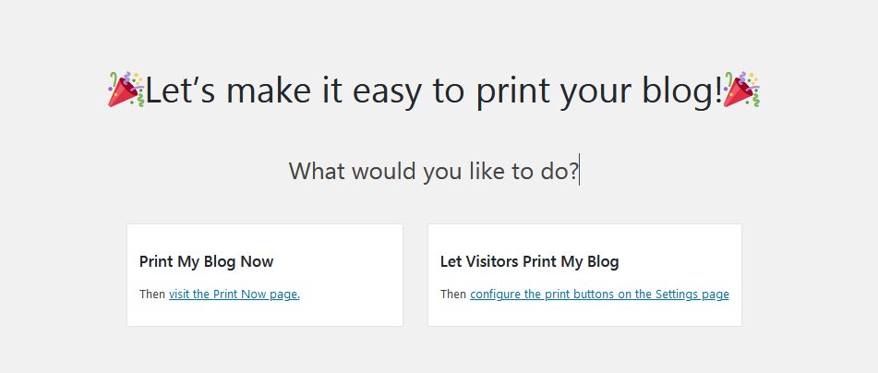Click the gray gap between the two cards
Screen dimensions: 878x373
pos(415,275)
